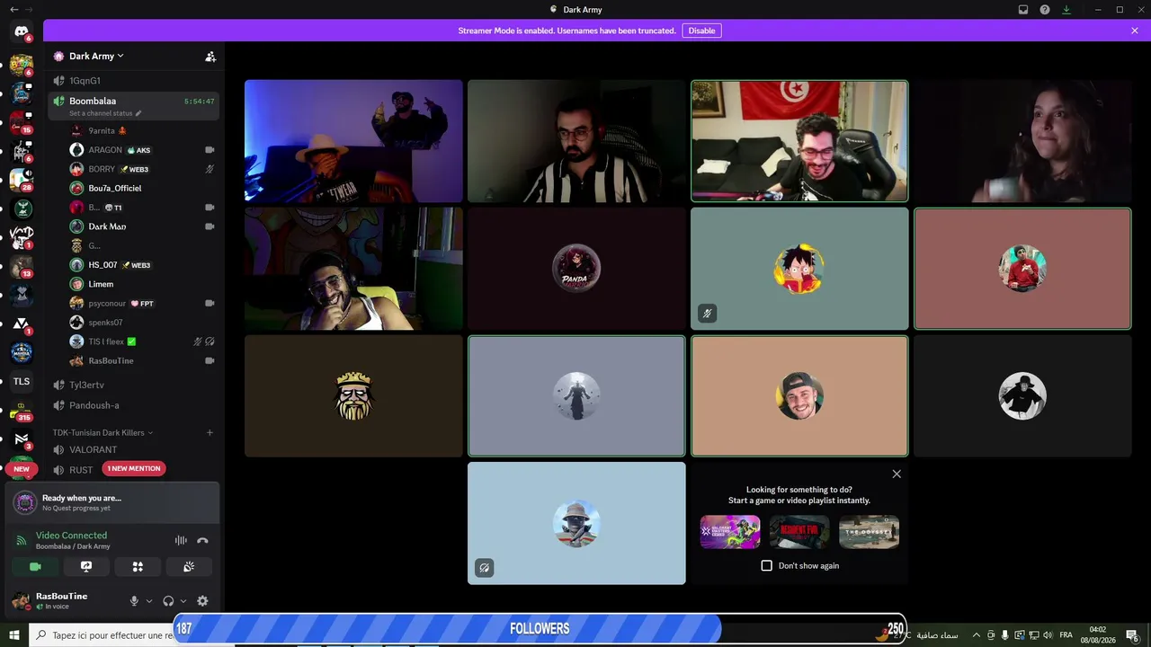Open the TLS server icon
1151x647 pixels.
[22, 381]
